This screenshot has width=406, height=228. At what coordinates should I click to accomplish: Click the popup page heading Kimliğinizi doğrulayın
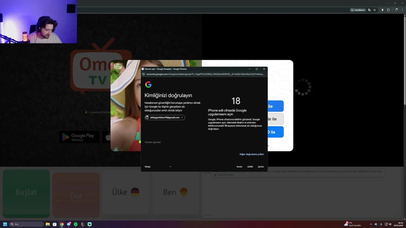tap(168, 95)
